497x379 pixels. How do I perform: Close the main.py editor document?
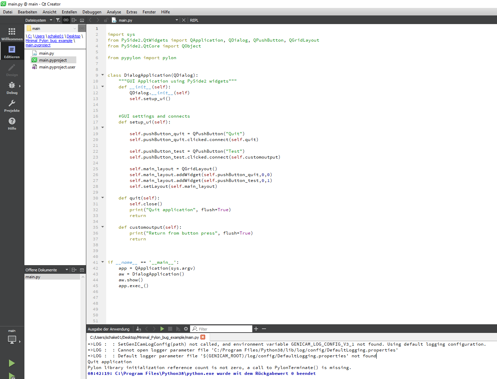[184, 20]
